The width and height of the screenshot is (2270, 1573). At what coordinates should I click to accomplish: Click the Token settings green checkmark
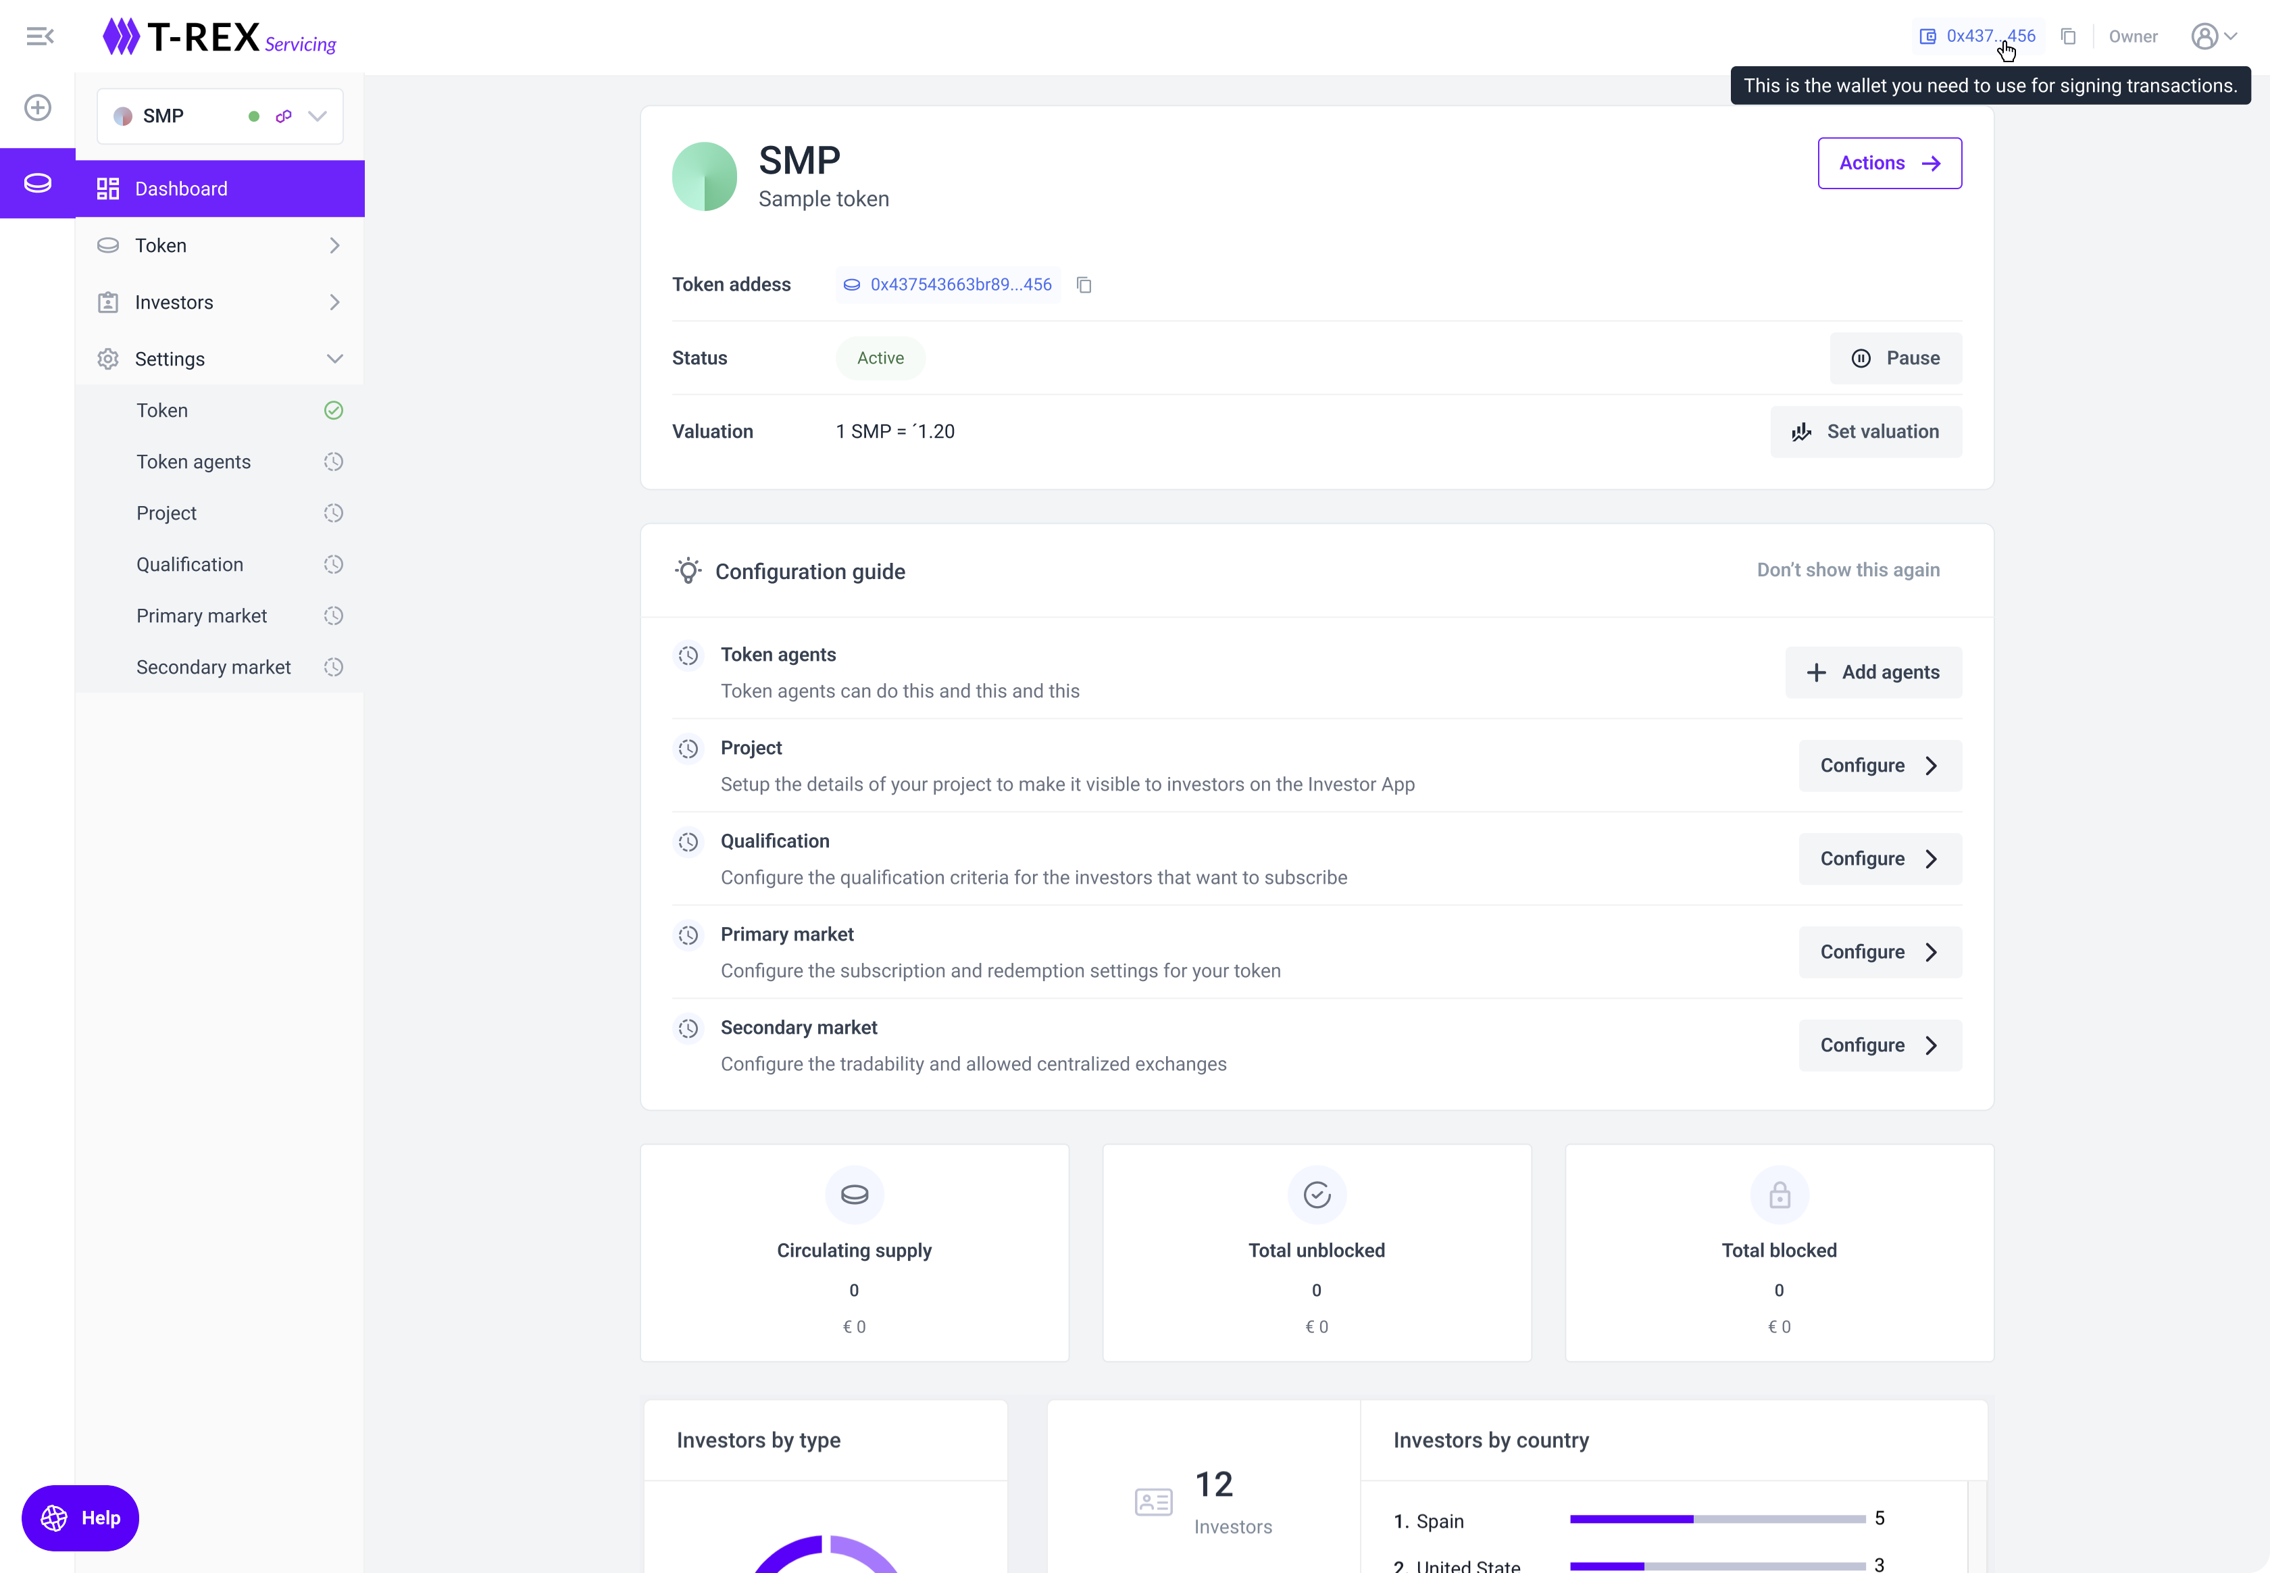click(333, 411)
